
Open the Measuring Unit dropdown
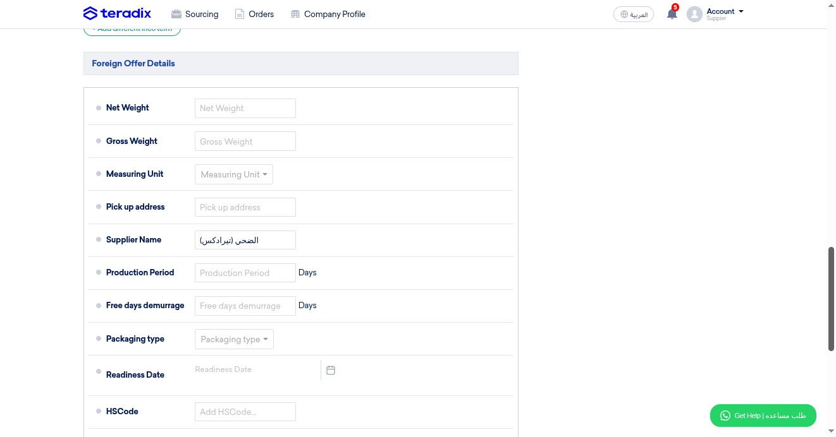coord(234,174)
